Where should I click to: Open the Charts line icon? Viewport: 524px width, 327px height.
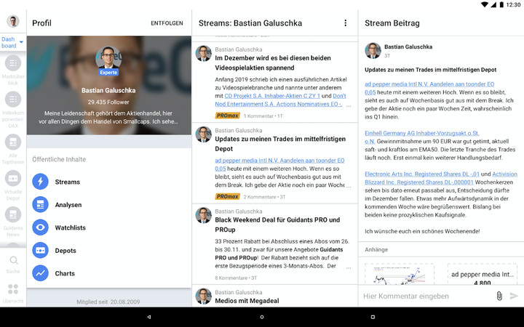[41, 273]
